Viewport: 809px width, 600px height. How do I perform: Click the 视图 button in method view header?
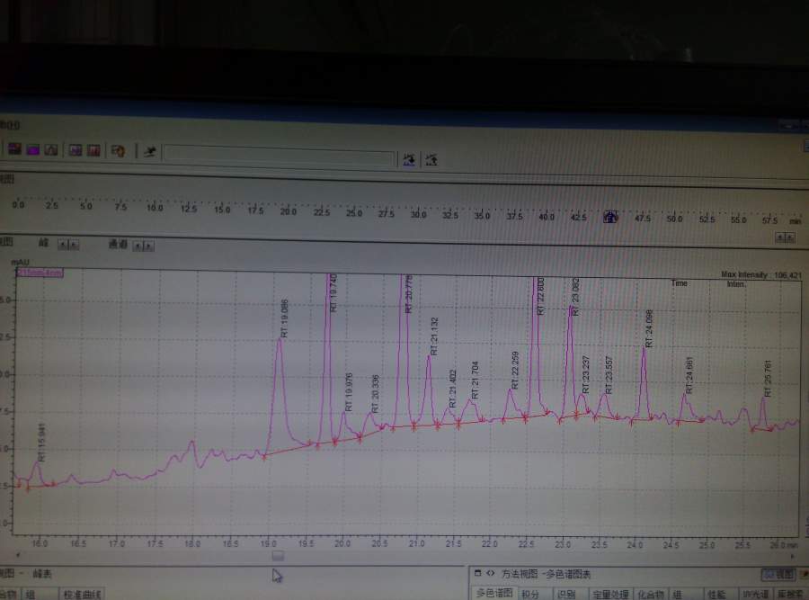click(778, 574)
